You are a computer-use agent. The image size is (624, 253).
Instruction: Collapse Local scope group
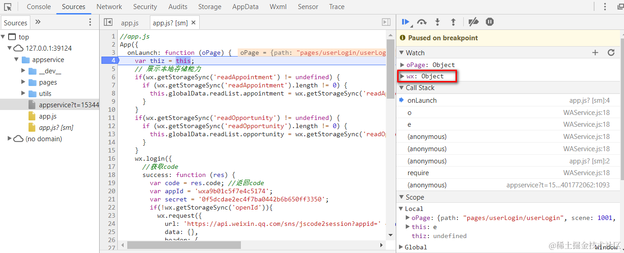[x=401, y=209]
